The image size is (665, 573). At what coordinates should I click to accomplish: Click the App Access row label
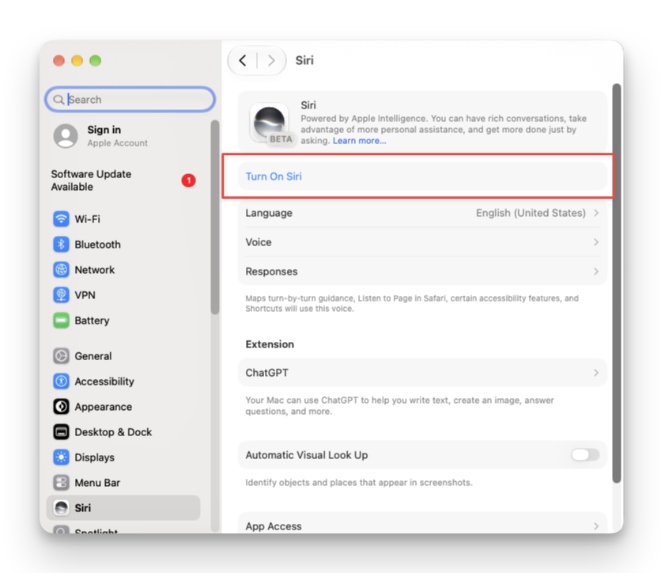[x=274, y=526]
